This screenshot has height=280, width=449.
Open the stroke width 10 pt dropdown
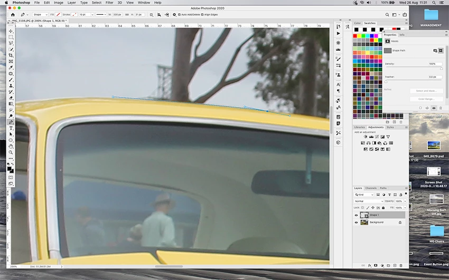coord(92,15)
